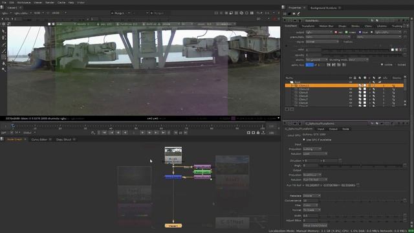Screen dimensions: 414x233
Task: Click Setup Input/Output button
Action: click(315, 225)
